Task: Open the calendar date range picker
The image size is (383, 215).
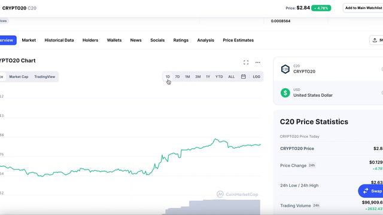Action: pyautogui.click(x=244, y=76)
